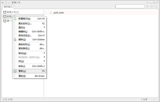The width and height of the screenshot is (160, 102).
Task: Click line number 1 in the gutter
Action: [x=50, y=13]
